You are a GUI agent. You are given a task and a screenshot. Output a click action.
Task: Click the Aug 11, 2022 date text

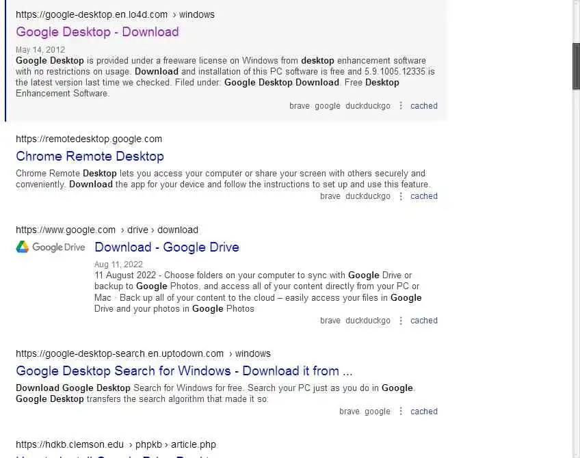point(118,265)
